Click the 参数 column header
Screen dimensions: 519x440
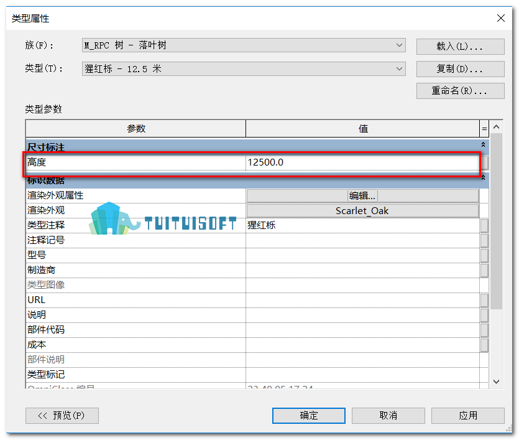(x=135, y=129)
